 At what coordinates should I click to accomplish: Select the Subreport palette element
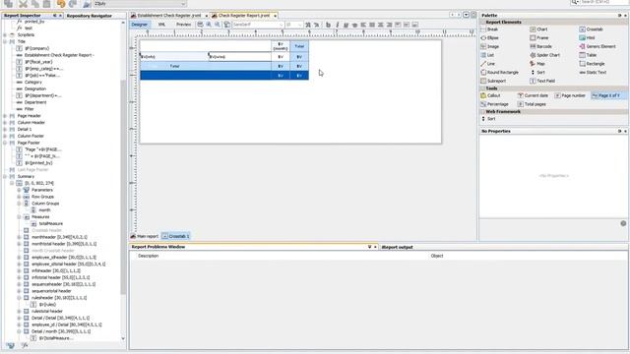(x=492, y=81)
